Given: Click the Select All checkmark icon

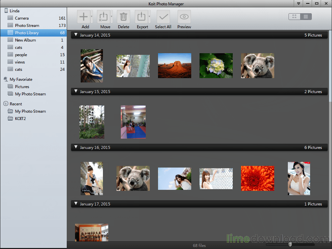Looking at the screenshot, I should 163,17.
